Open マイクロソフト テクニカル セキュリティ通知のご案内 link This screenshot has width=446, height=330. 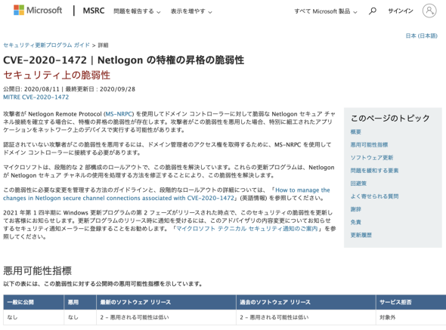point(246,229)
